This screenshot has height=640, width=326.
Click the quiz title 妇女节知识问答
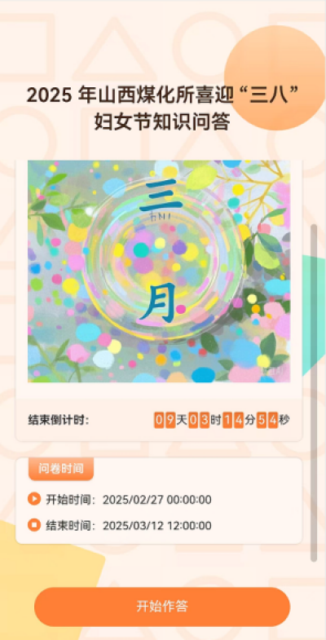click(162, 121)
